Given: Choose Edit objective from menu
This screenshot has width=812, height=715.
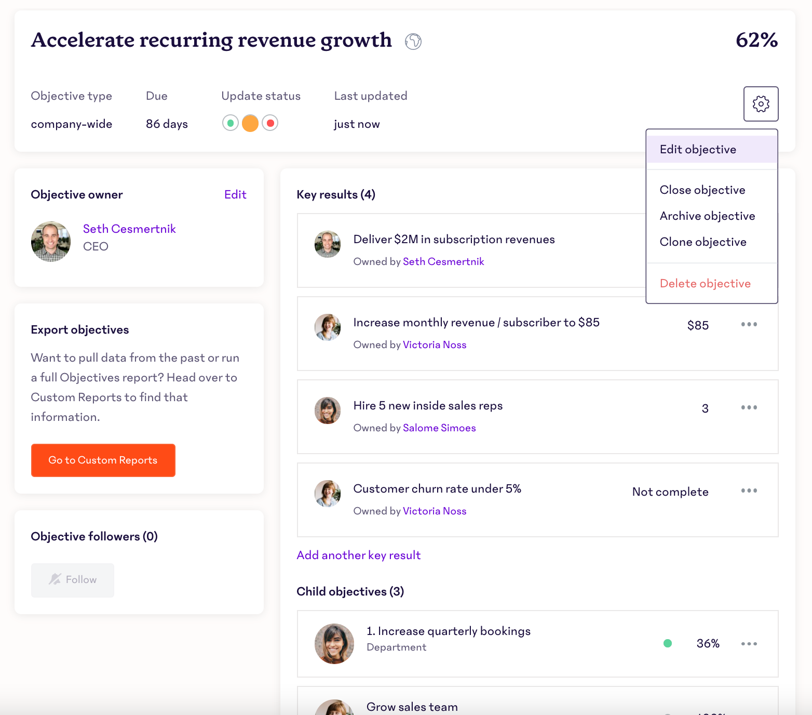Looking at the screenshot, I should click(x=712, y=150).
